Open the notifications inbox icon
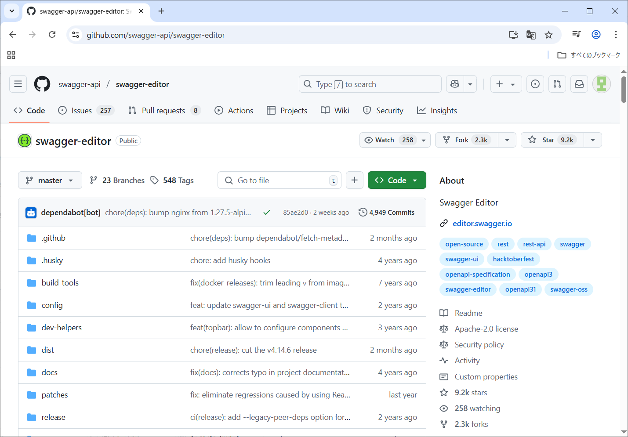Image resolution: width=628 pixels, height=437 pixels. pyautogui.click(x=579, y=84)
